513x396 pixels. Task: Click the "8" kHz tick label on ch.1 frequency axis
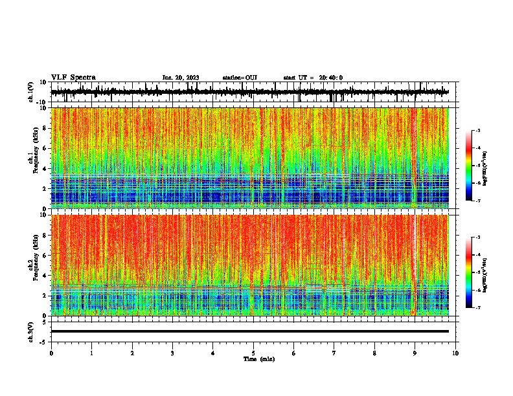point(45,128)
